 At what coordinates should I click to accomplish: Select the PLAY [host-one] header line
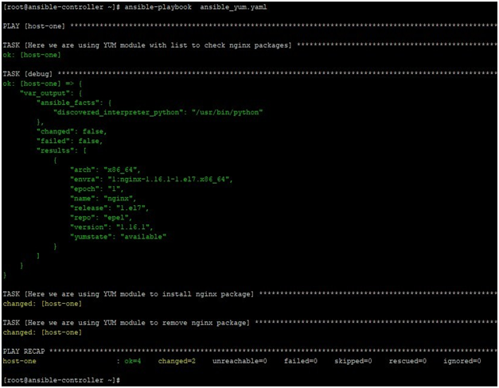coord(250,26)
